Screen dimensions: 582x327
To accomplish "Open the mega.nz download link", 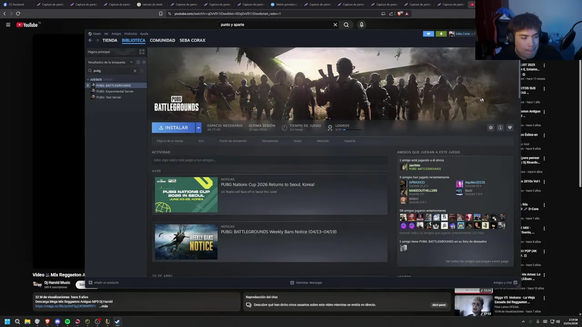I will pos(66,306).
